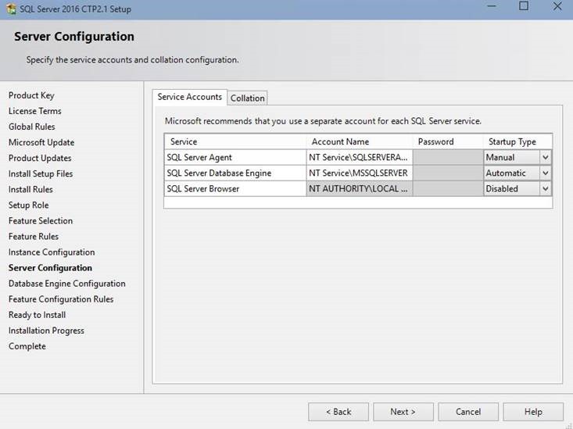
Task: Click the SQL Server Setup title bar icon
Action: point(11,9)
